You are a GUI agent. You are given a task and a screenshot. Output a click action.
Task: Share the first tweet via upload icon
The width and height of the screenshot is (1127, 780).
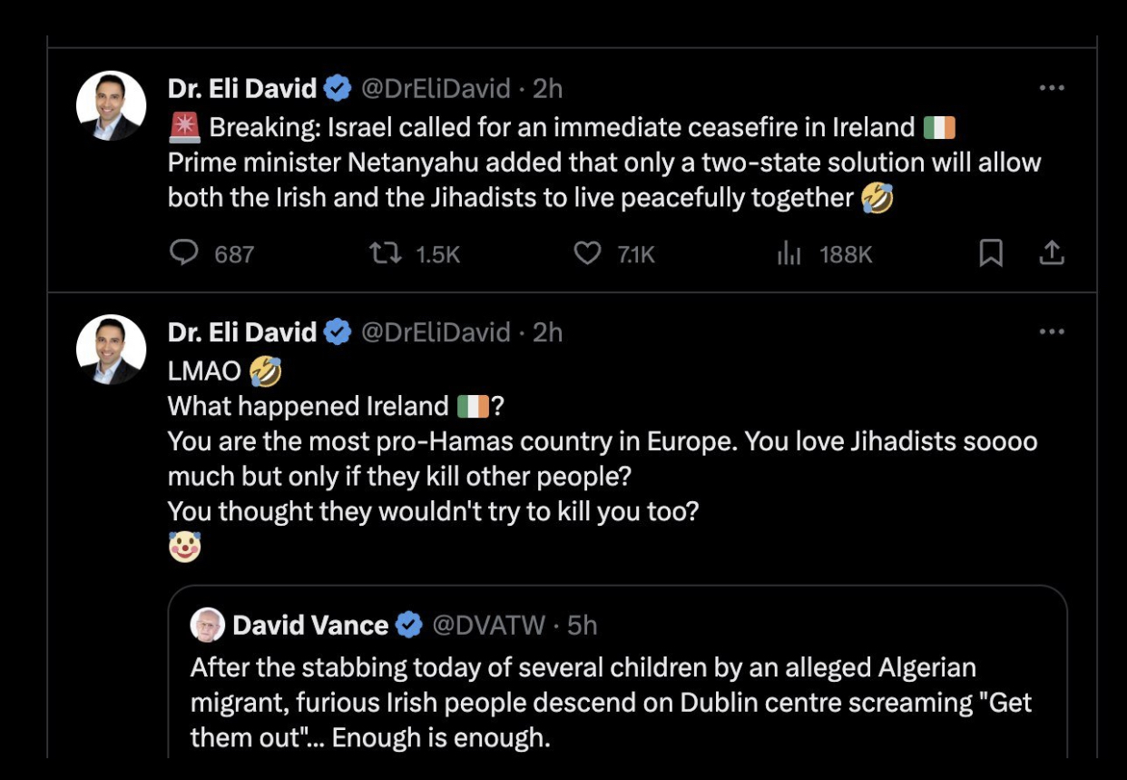coord(1051,253)
